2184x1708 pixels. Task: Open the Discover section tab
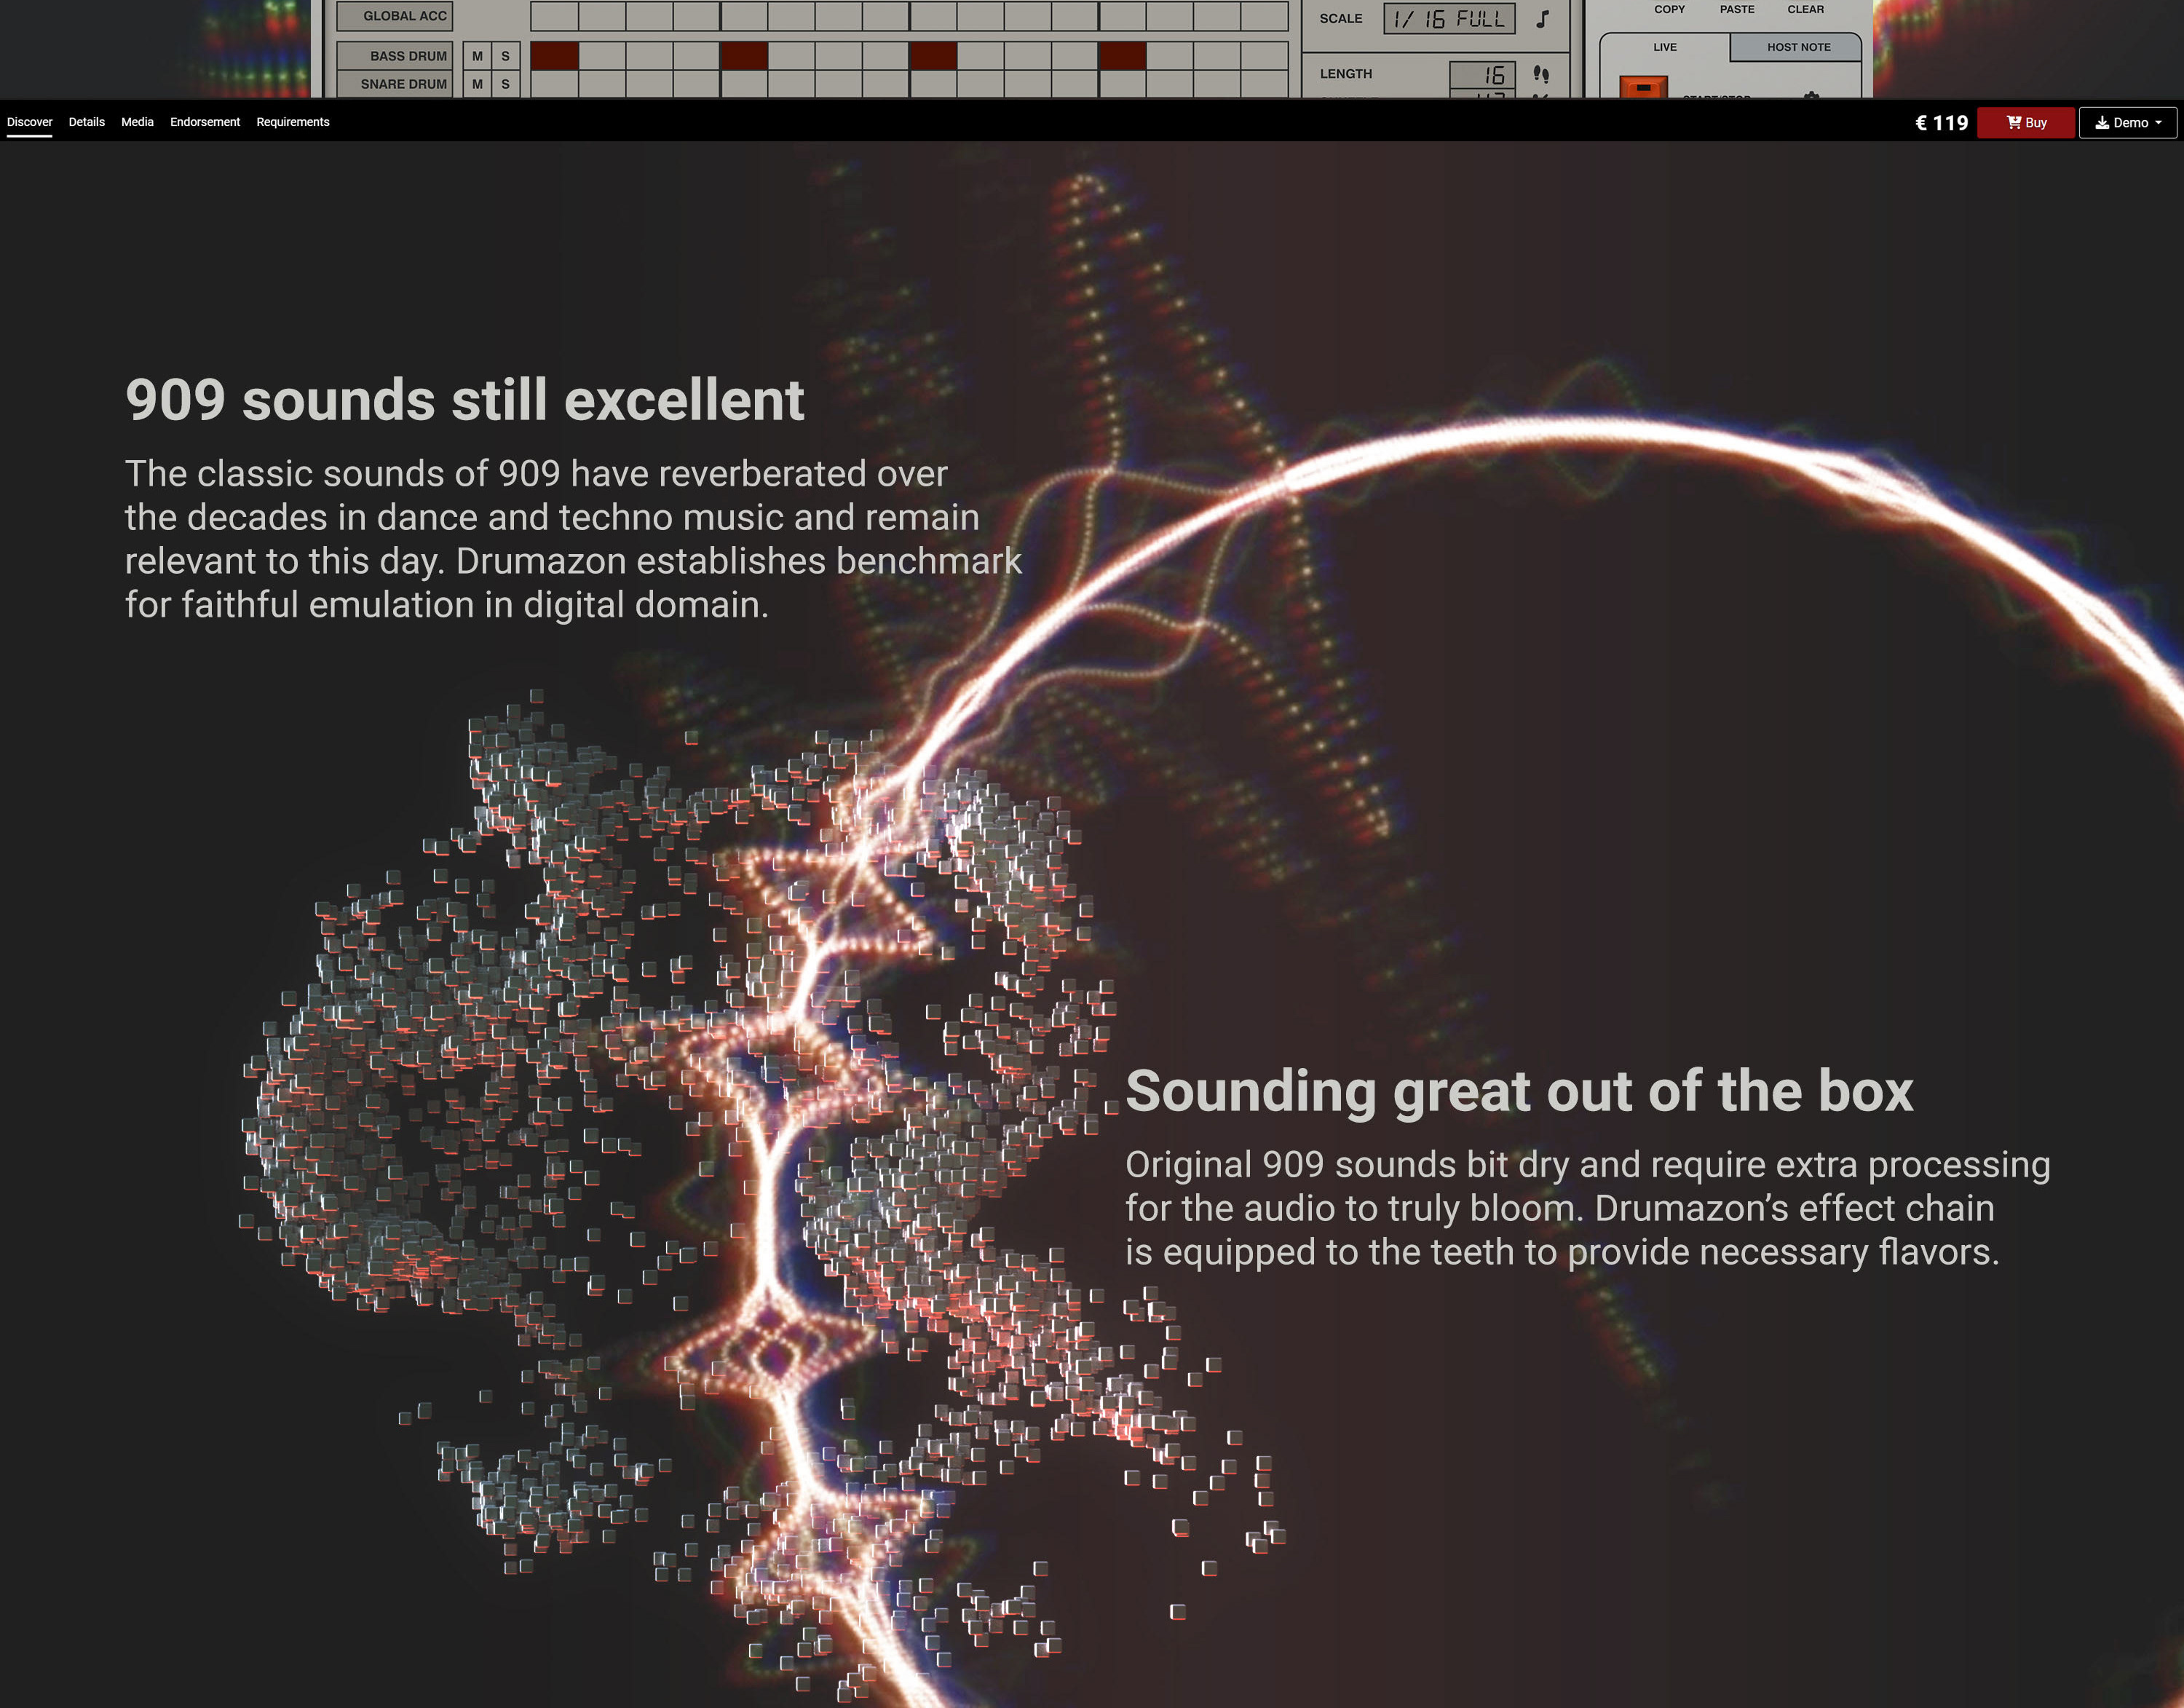tap(29, 122)
